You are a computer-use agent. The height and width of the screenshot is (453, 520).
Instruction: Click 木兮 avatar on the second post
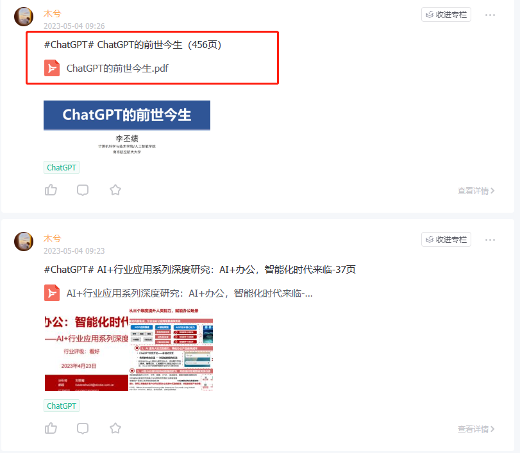click(x=24, y=242)
